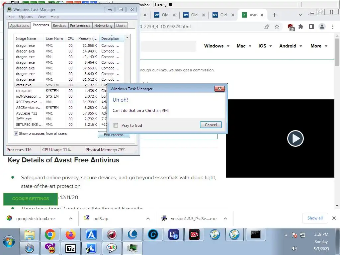This screenshot has height=255, width=340.
Task: Switch to the Performance tab
Action: [80, 26]
